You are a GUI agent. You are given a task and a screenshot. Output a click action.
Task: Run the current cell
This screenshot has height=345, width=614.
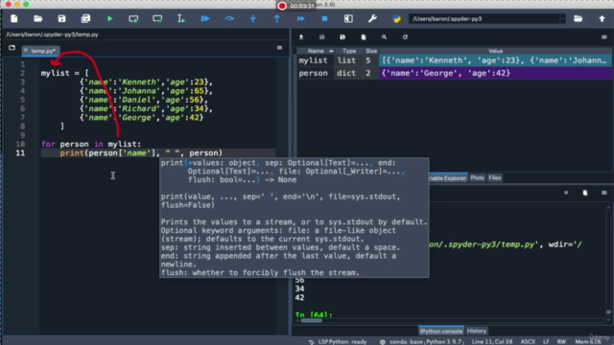[133, 18]
